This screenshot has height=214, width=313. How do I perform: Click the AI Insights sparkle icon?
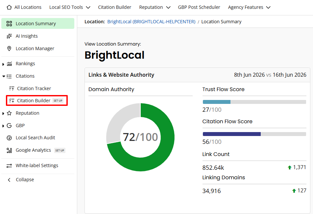pyautogui.click(x=9, y=36)
